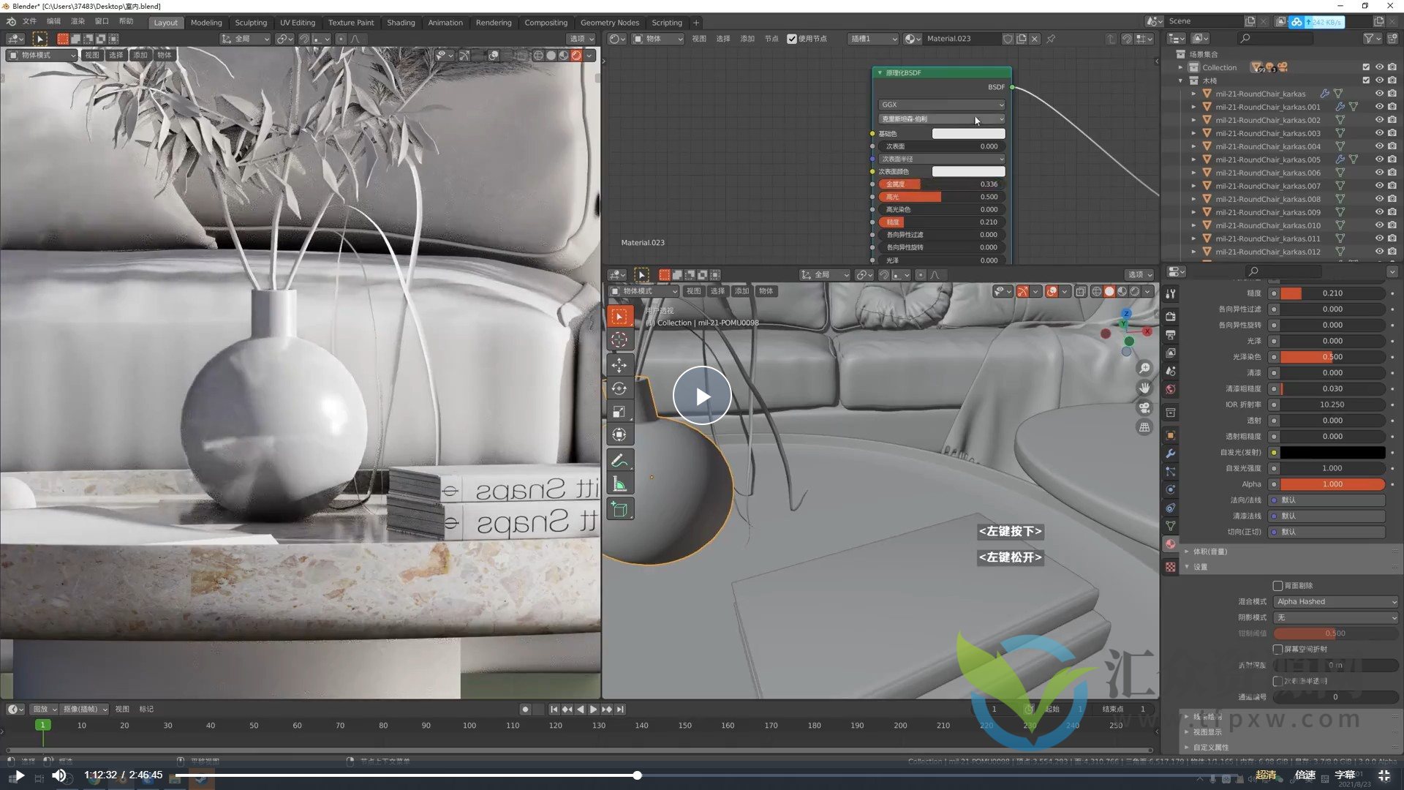Toggle the 使用节点 checkbox

point(793,39)
